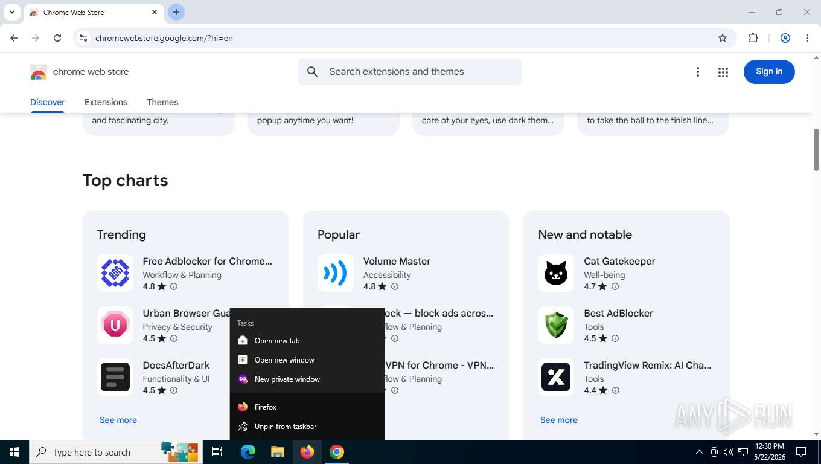
Task: Open the volume control in system tray
Action: coord(729,452)
